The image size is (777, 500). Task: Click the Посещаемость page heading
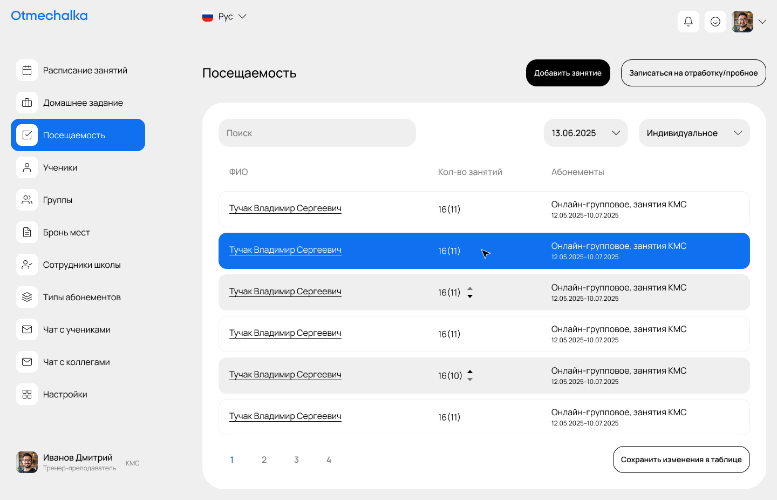point(249,73)
